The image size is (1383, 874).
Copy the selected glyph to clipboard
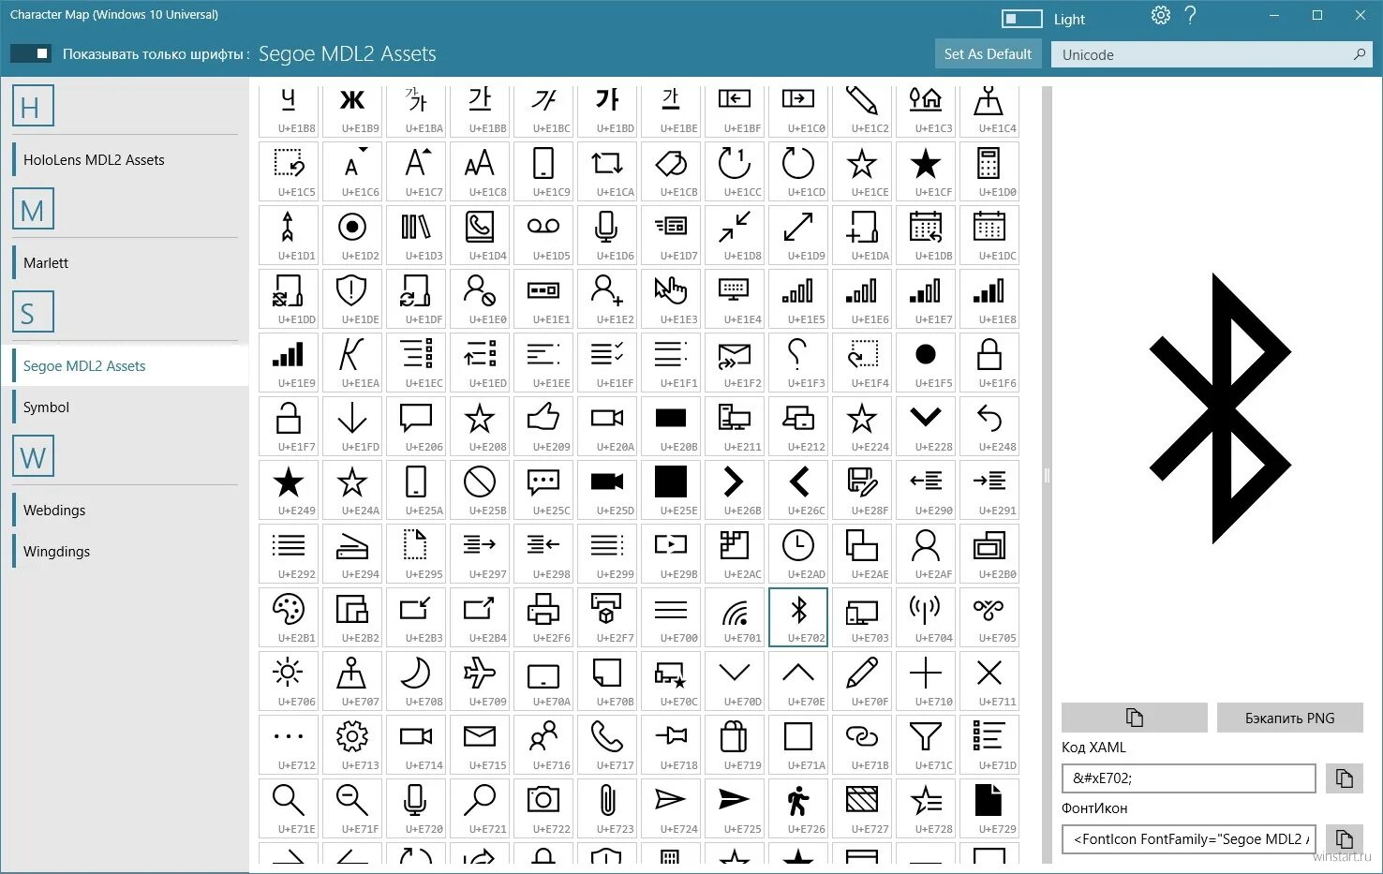point(1135,718)
